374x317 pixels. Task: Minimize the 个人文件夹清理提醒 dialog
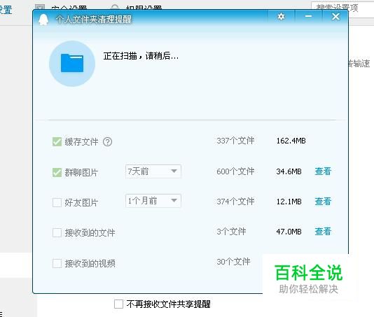[x=308, y=17]
